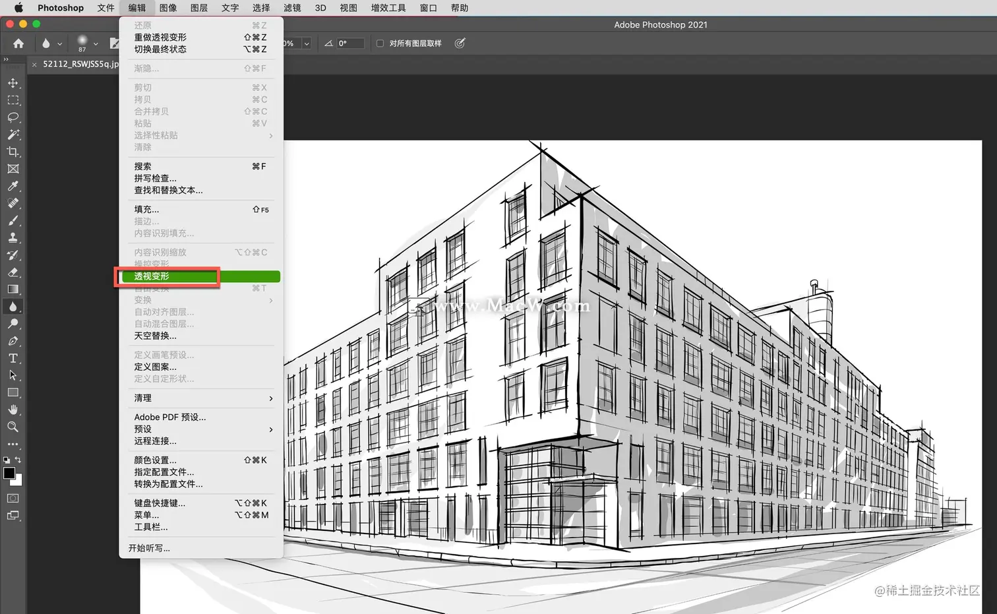Select the Gradient tool
The width and height of the screenshot is (997, 614).
pyautogui.click(x=13, y=290)
